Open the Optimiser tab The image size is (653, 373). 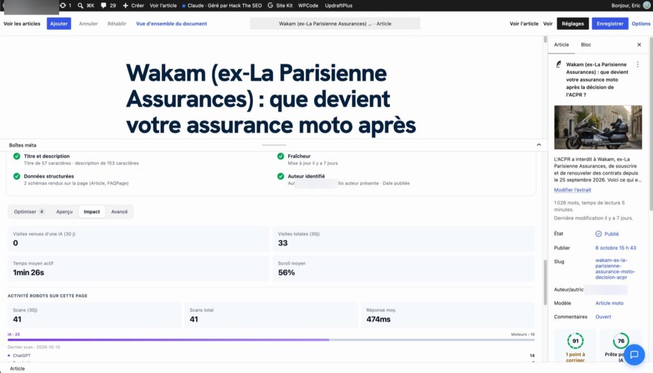point(29,212)
